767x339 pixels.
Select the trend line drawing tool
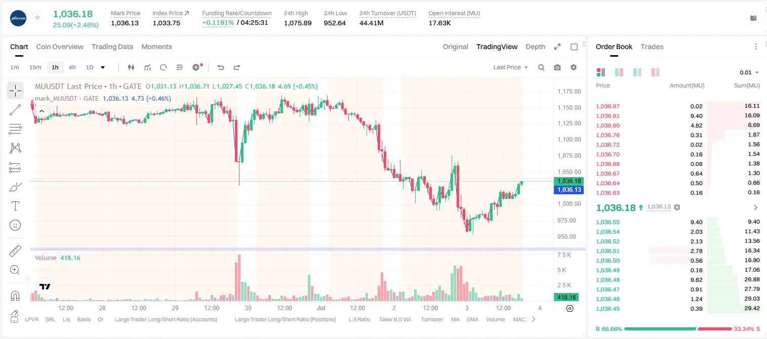15,110
